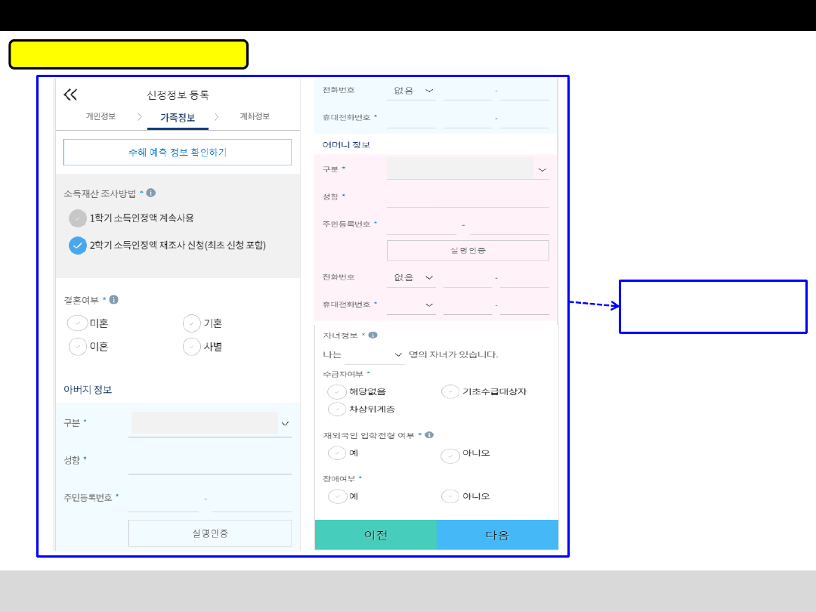Image resolution: width=816 pixels, height=612 pixels.
Task: Select 1학기 소득인정액 계속사용 option
Action: click(78, 218)
